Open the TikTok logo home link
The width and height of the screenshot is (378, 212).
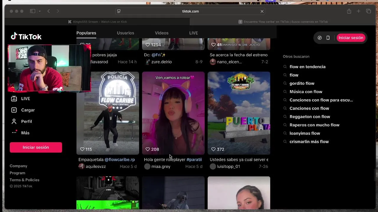(x=26, y=37)
